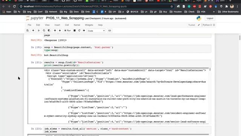This screenshot has height=136, width=241.
Task: Open the Edit menu
Action: [x=38, y=25]
